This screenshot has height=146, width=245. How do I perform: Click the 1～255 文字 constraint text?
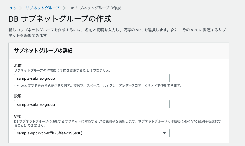tap(98, 86)
